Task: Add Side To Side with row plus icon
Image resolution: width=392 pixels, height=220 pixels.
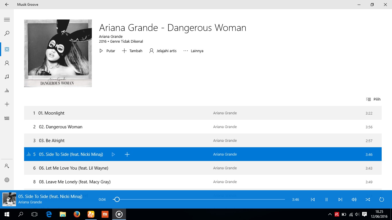Action: pyautogui.click(x=127, y=154)
